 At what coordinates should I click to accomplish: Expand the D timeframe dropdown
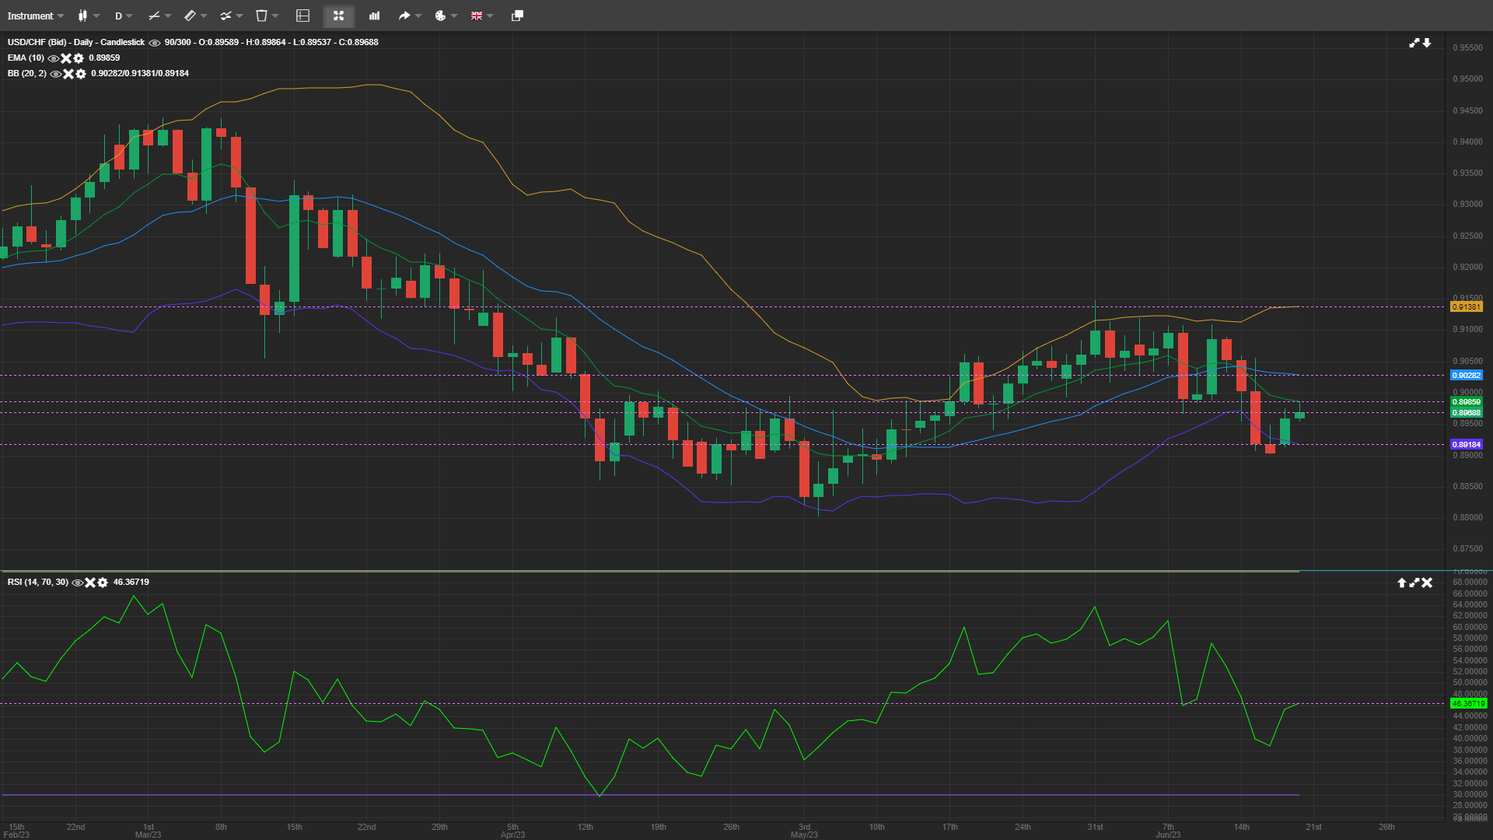tap(123, 16)
